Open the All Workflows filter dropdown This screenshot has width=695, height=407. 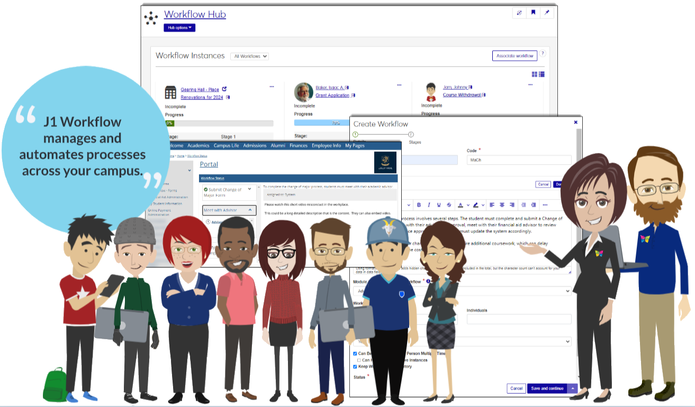pyautogui.click(x=251, y=56)
